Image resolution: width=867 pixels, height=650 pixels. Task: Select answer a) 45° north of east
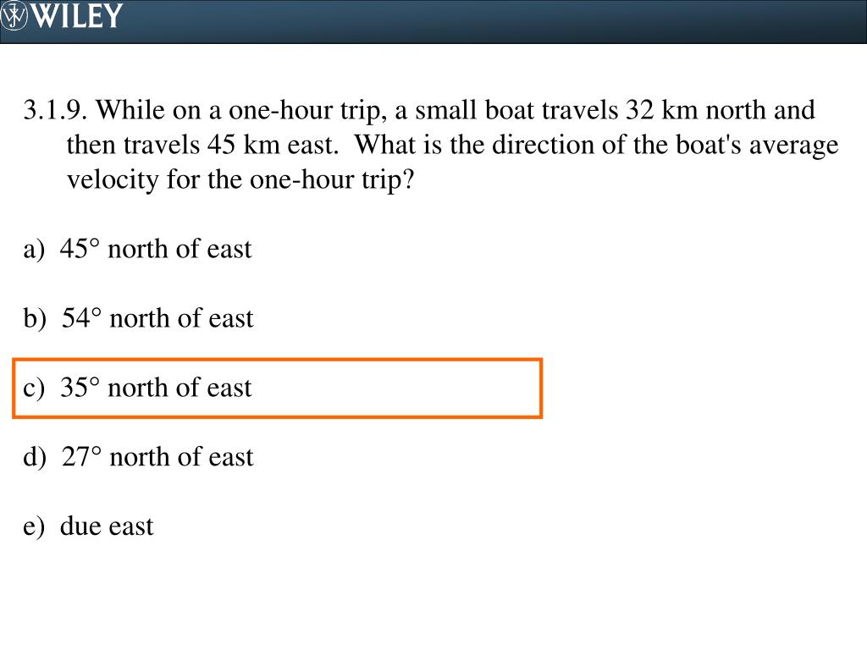[137, 249]
